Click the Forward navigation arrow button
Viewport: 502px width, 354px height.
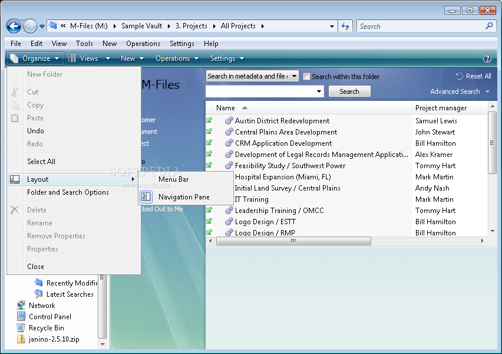[x=31, y=27]
